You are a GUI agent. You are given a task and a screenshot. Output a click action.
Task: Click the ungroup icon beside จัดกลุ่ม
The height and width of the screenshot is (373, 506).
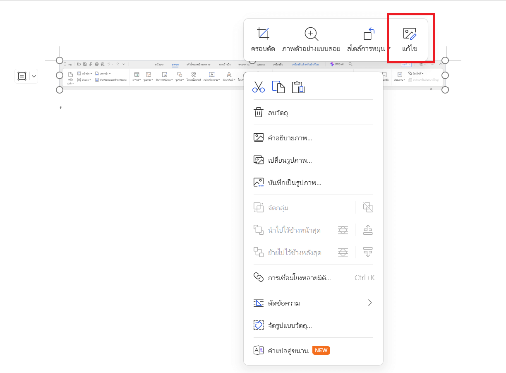coord(368,207)
